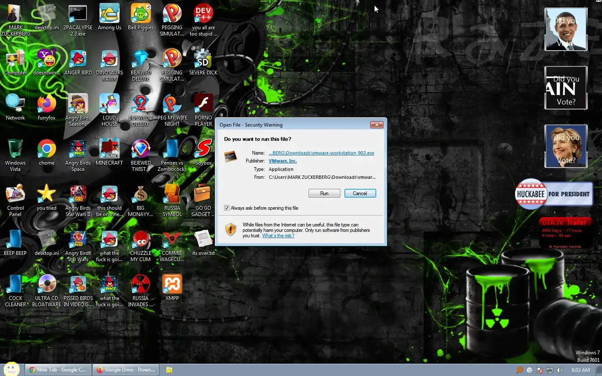Open the 'this should be on vine' icon

(x=109, y=200)
